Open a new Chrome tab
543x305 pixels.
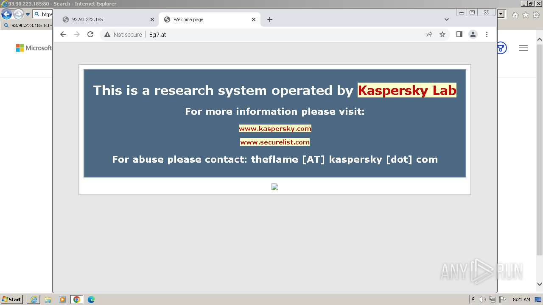click(x=270, y=19)
